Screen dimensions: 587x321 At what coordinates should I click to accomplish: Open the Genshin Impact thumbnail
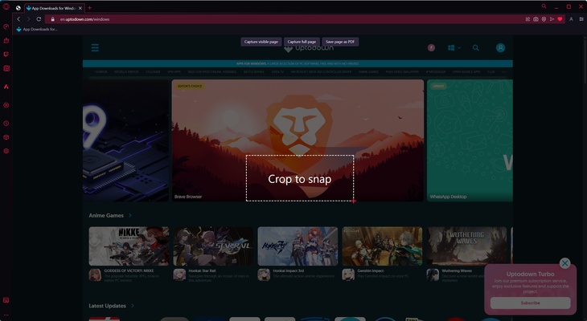pos(382,246)
